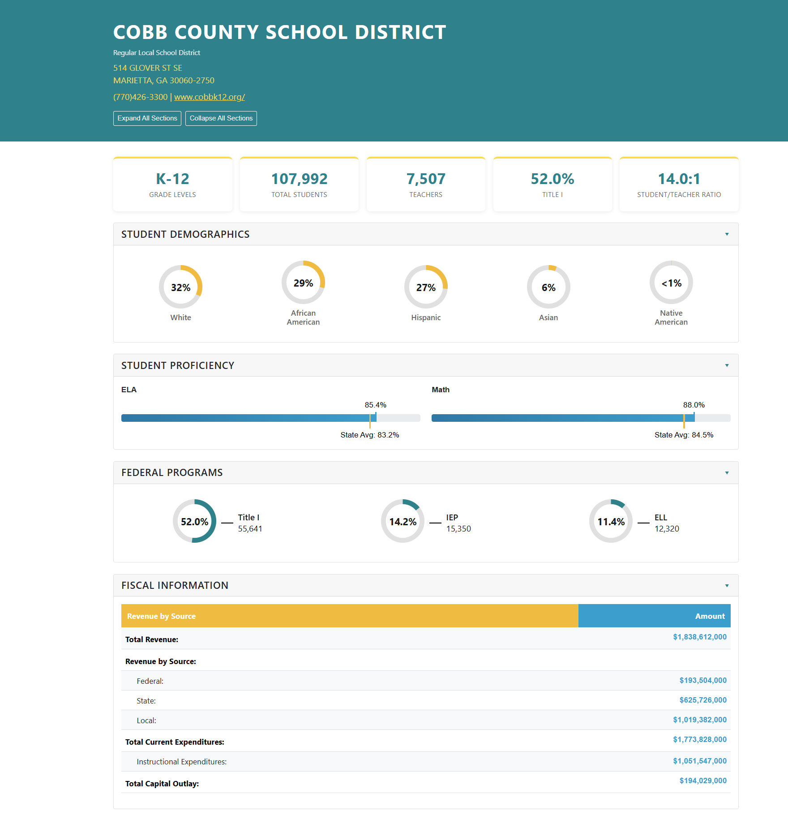788x819 pixels.
Task: Click the 107,992 Total Students card
Action: 299,184
